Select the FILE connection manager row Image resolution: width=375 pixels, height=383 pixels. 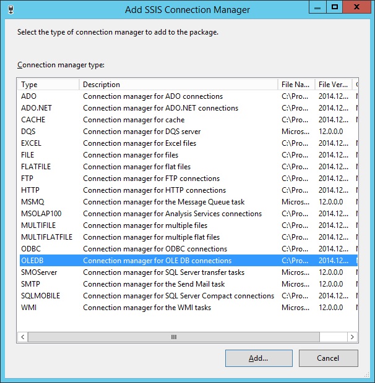188,155
